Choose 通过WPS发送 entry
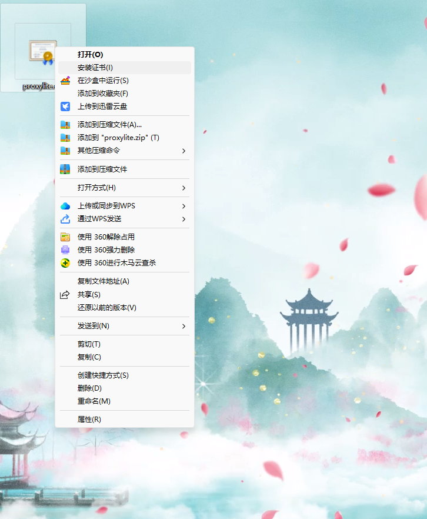Image resolution: width=427 pixels, height=519 pixels. click(x=124, y=219)
